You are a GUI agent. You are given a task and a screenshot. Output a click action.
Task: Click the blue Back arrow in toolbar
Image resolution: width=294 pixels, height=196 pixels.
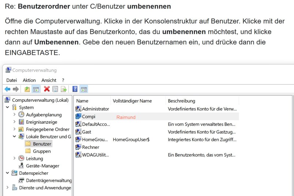(x=7, y=89)
